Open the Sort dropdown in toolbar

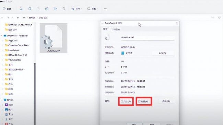(77, 9)
